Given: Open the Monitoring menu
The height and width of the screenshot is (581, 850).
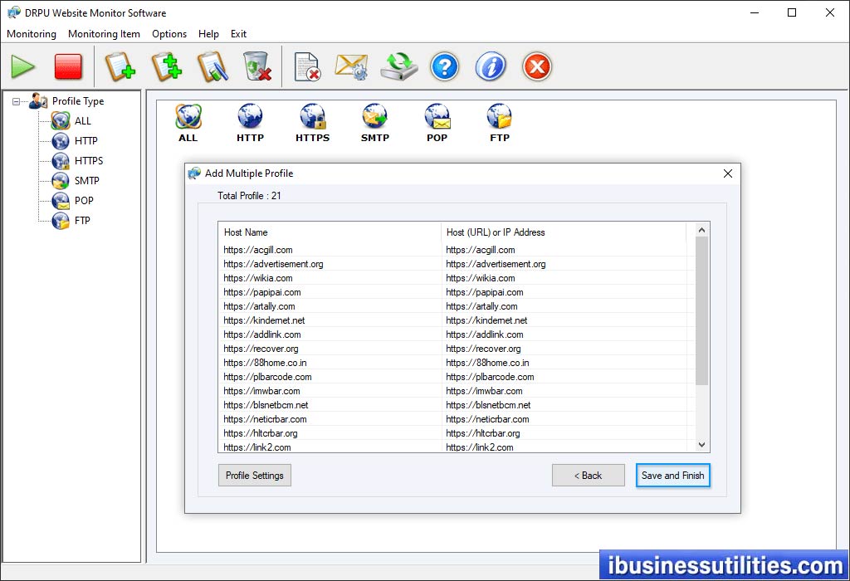Looking at the screenshot, I should [32, 33].
